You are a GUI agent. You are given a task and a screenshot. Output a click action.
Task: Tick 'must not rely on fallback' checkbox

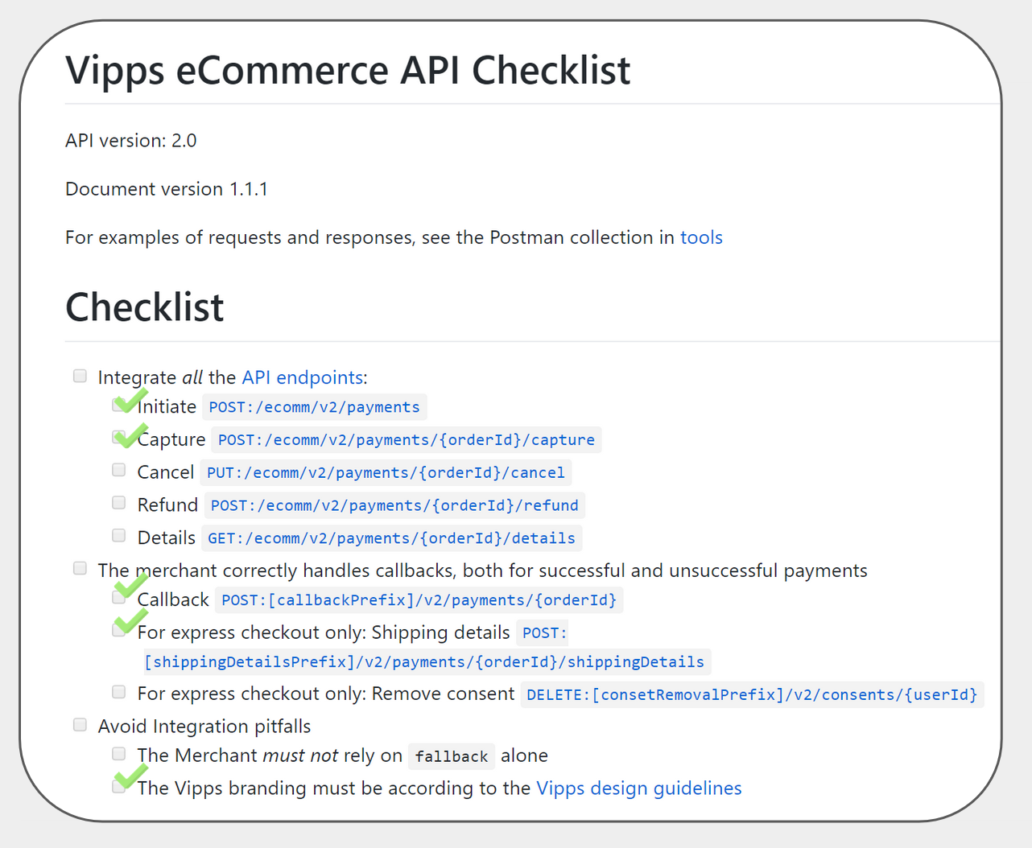point(119,754)
